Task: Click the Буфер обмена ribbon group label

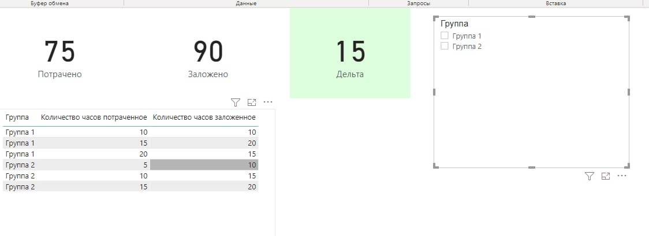Action: 50,3
